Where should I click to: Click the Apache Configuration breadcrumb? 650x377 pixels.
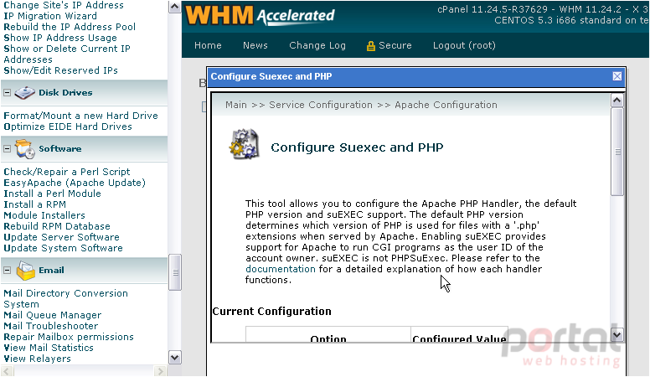pyautogui.click(x=446, y=105)
